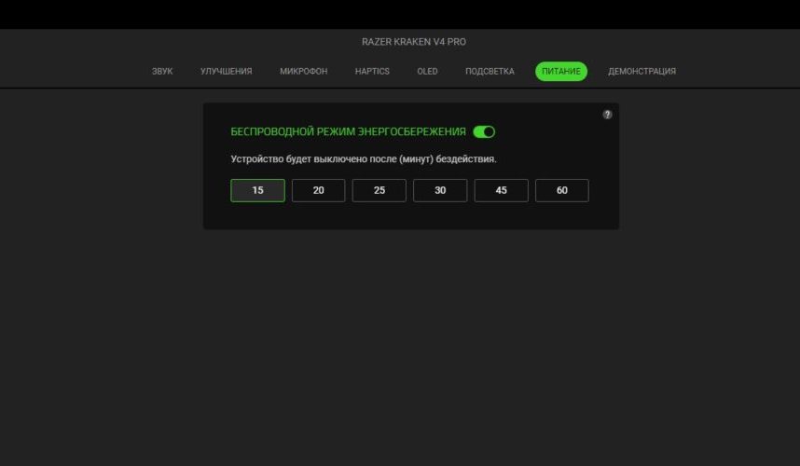Set inactivity timeout to 15 minutes

click(x=257, y=191)
